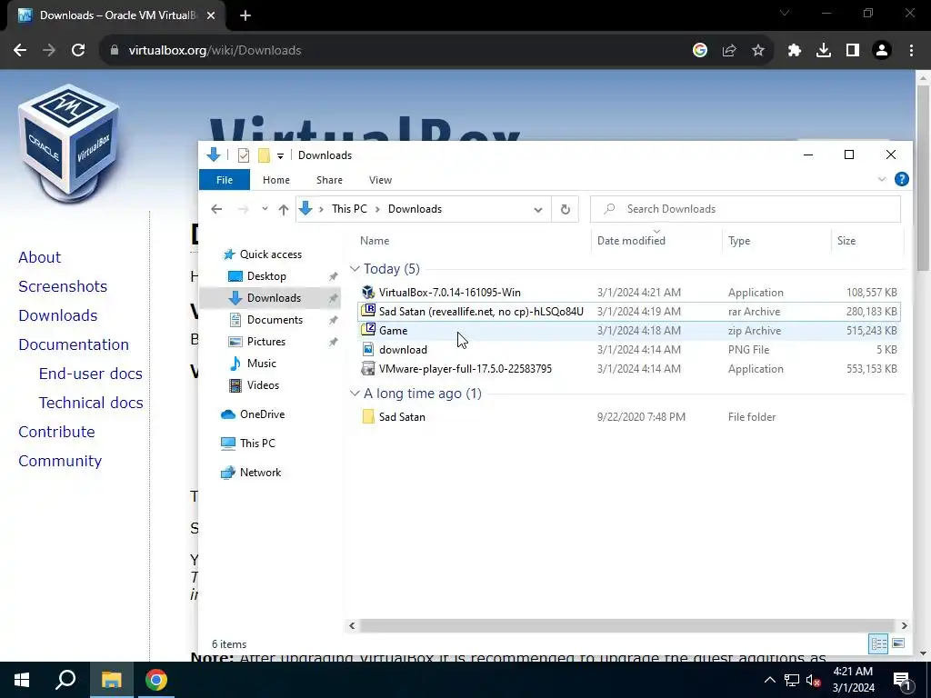Switch to the View ribbon tab
This screenshot has height=698, width=931.
380,180
